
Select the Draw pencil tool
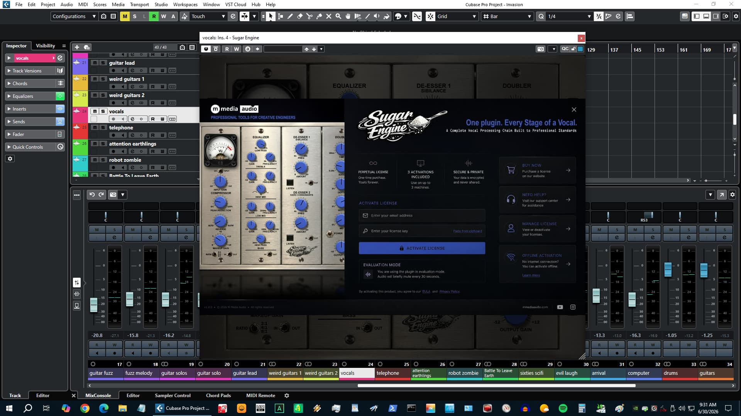point(290,16)
